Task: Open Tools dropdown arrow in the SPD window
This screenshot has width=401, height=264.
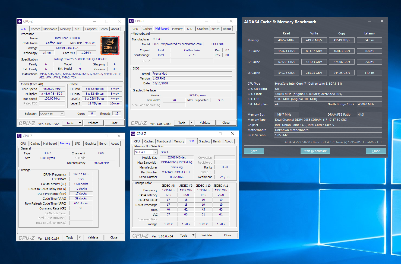Action: coord(193,235)
